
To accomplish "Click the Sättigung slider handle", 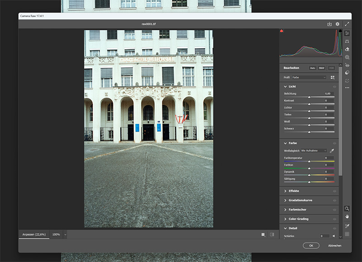I will 309,182.
